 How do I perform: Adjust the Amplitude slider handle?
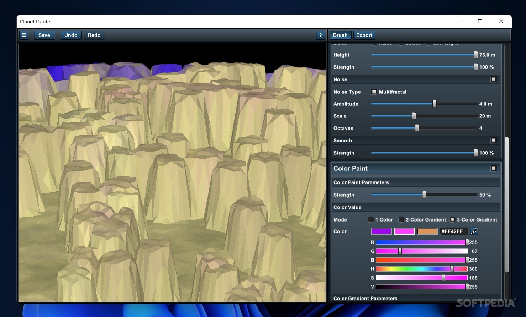[x=435, y=104]
